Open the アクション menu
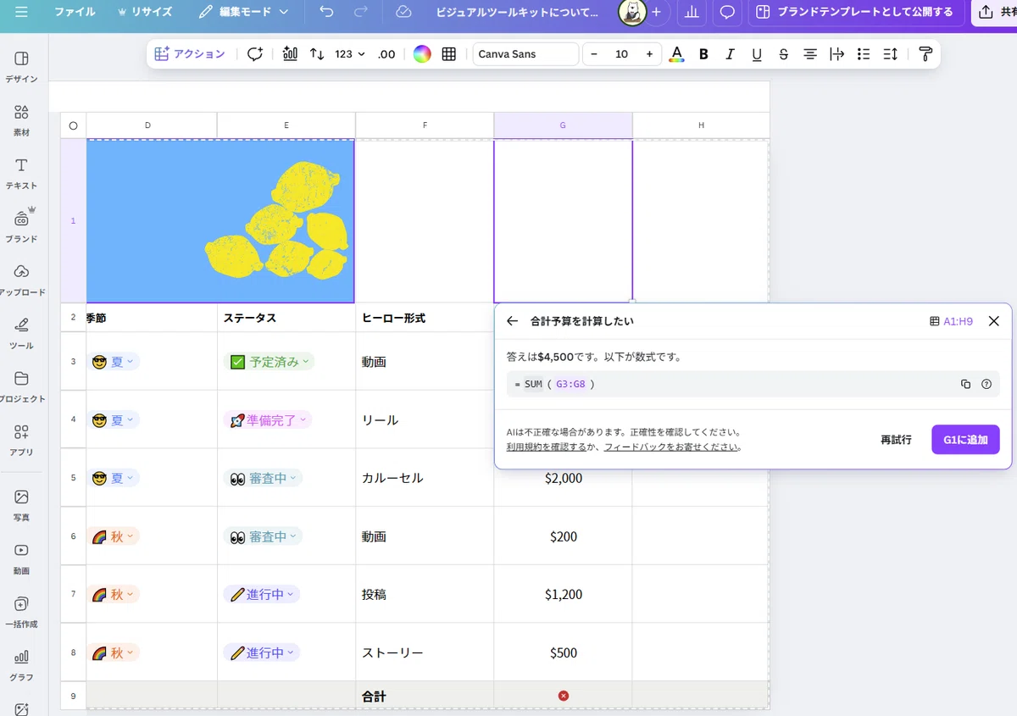 pyautogui.click(x=190, y=53)
